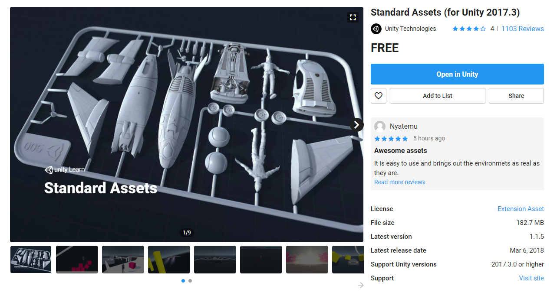Click the Add to List button

[x=438, y=96]
